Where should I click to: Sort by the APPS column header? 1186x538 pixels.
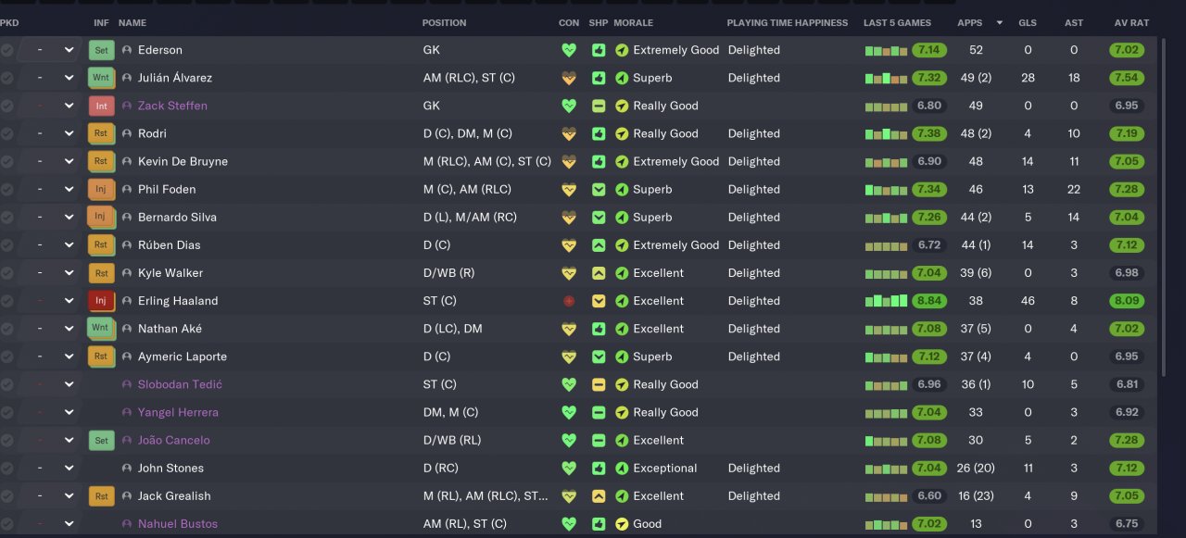[970, 22]
